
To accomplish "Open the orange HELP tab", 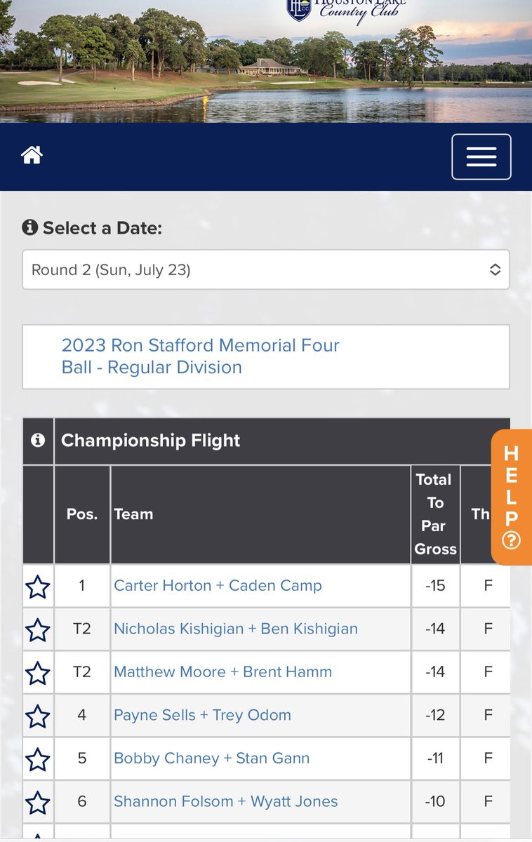I will pyautogui.click(x=511, y=497).
